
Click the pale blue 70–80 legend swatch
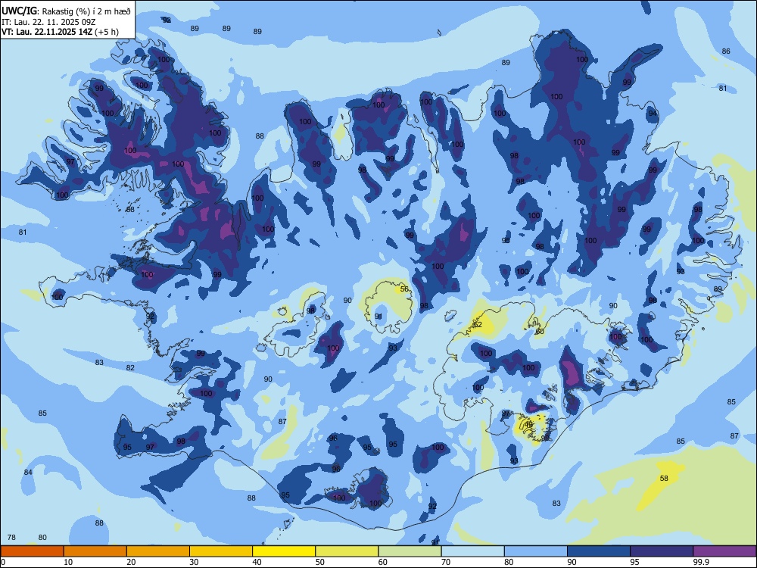point(472,551)
